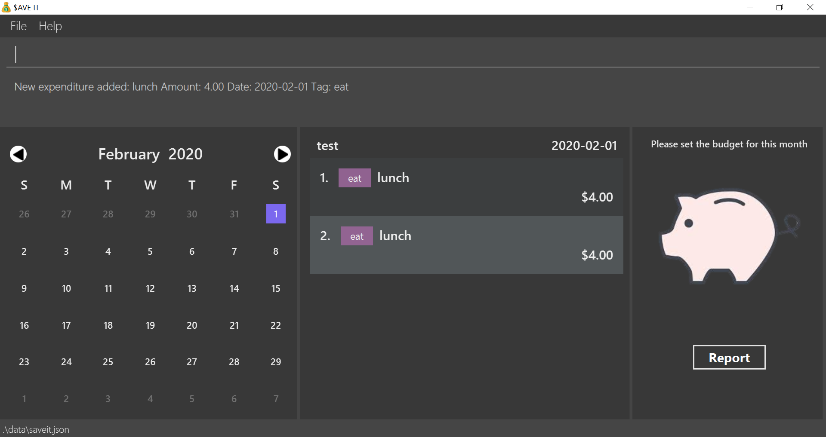
Task: Click the SAVE IT money bag title icon
Action: 6,7
